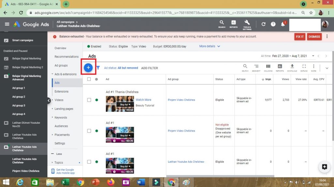Expand the Keywords section in sidebar
Image resolution: width=334 pixels, height=187 pixels.
(61, 118)
